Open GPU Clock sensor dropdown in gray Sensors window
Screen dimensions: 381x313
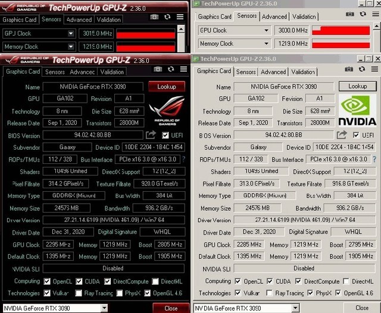[267, 30]
